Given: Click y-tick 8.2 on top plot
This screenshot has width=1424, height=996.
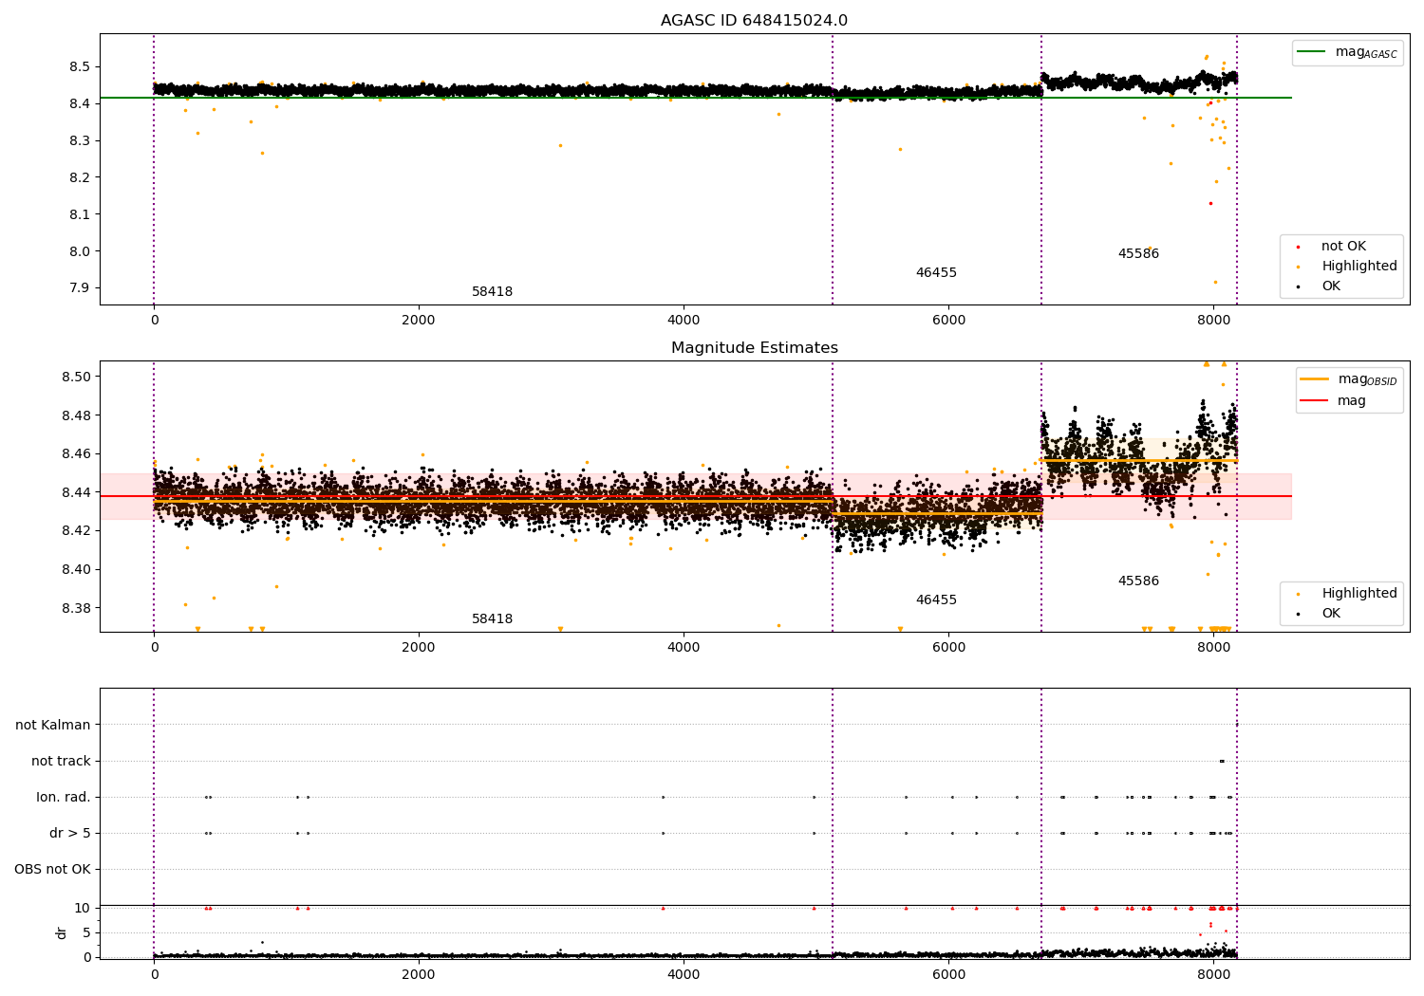Looking at the screenshot, I should pyautogui.click(x=80, y=178).
